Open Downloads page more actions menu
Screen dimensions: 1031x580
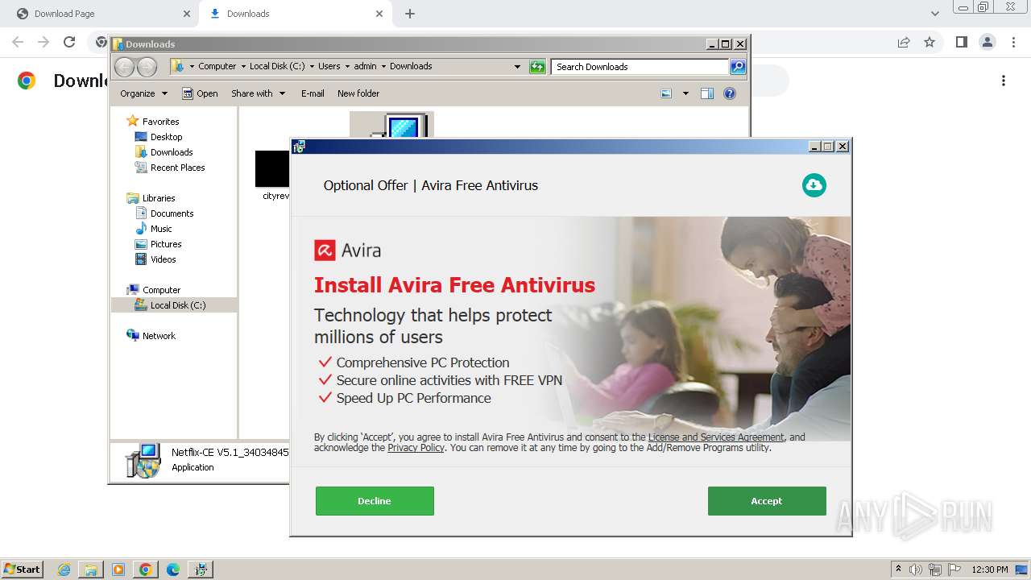pyautogui.click(x=1004, y=81)
